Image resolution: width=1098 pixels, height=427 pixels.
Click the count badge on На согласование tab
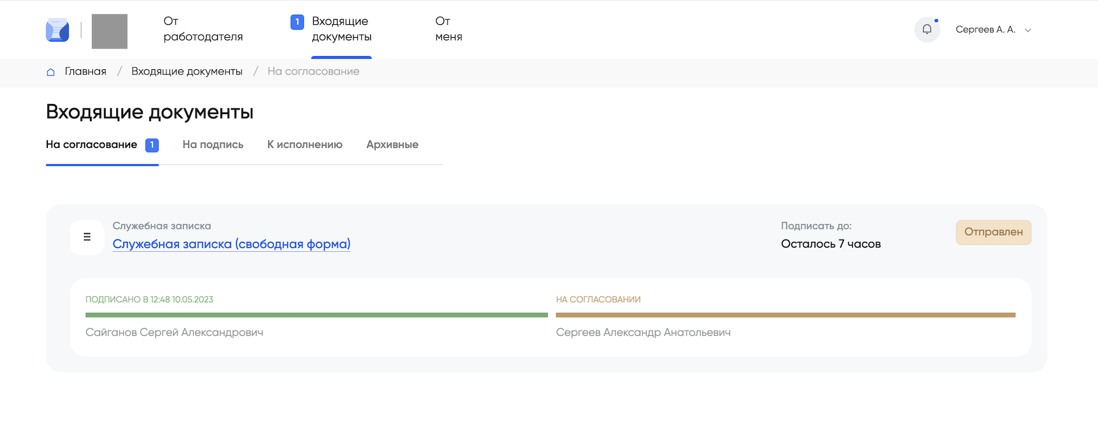point(152,145)
